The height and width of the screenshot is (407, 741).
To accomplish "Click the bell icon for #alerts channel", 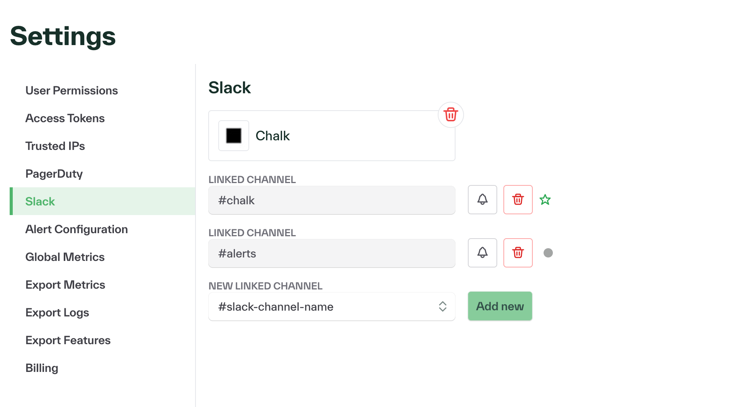I will point(482,253).
